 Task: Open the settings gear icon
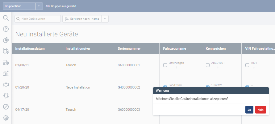click(6, 118)
